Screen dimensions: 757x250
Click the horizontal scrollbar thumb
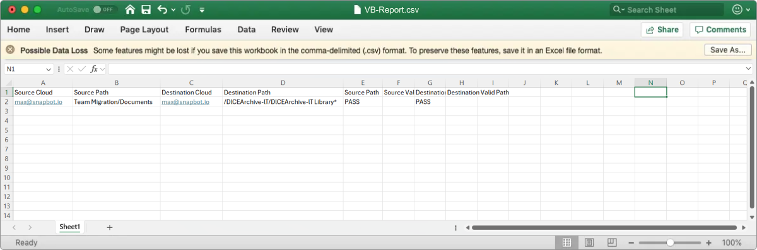click(x=604, y=227)
